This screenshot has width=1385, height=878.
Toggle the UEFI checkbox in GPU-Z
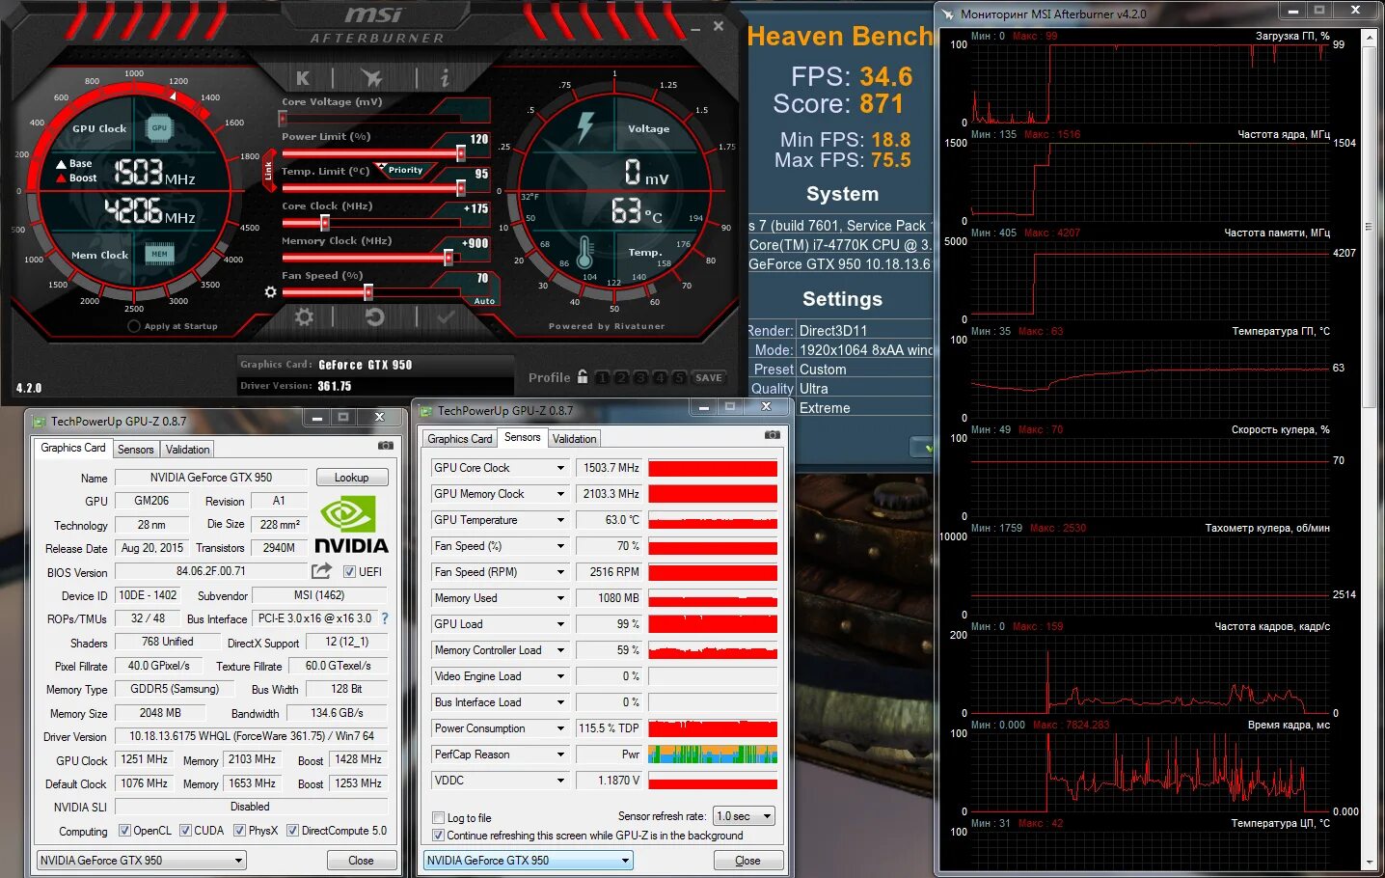pos(349,571)
